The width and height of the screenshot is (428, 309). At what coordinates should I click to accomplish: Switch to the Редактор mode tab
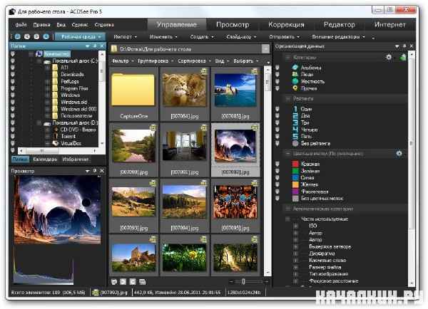click(x=340, y=24)
